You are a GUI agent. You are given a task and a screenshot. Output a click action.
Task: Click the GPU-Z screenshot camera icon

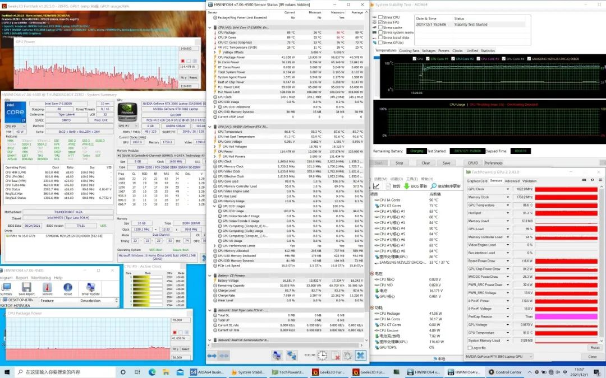pyautogui.click(x=584, y=180)
